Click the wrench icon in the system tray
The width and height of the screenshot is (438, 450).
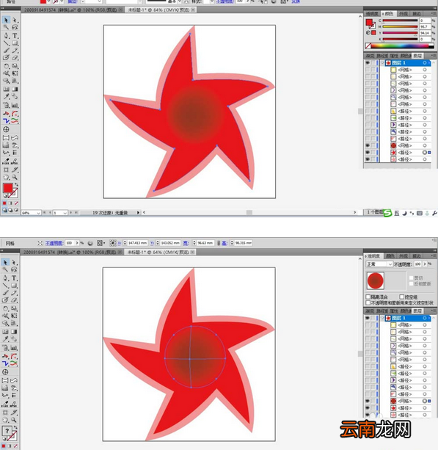(434, 213)
